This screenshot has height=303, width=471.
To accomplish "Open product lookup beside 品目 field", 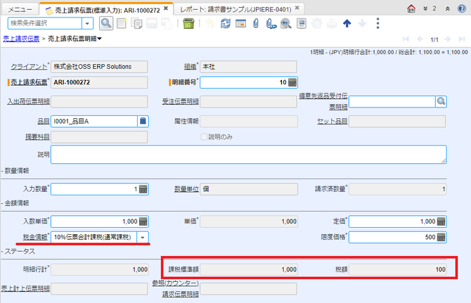I will [x=143, y=122].
